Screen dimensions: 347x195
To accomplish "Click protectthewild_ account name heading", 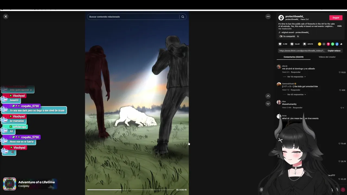I will (x=294, y=17).
